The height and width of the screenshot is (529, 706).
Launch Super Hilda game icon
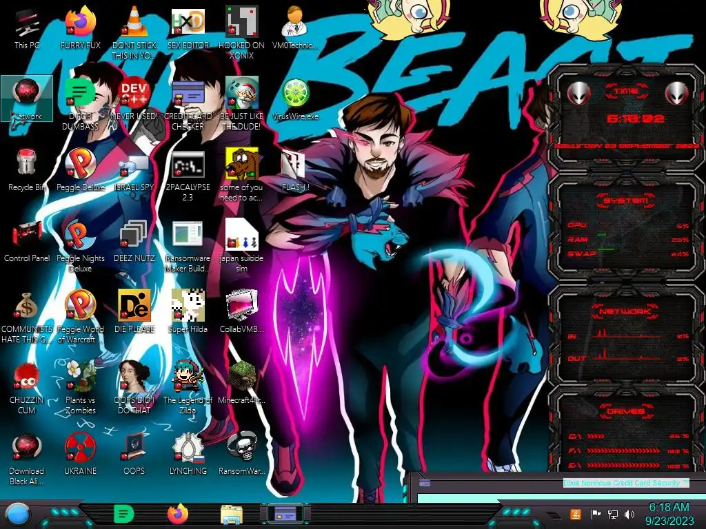[x=188, y=311]
